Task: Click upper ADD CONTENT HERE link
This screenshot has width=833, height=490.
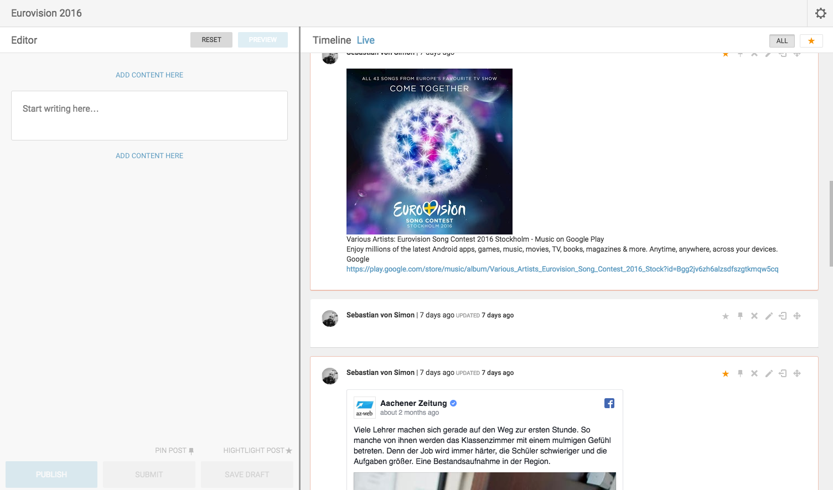Action: 149,75
